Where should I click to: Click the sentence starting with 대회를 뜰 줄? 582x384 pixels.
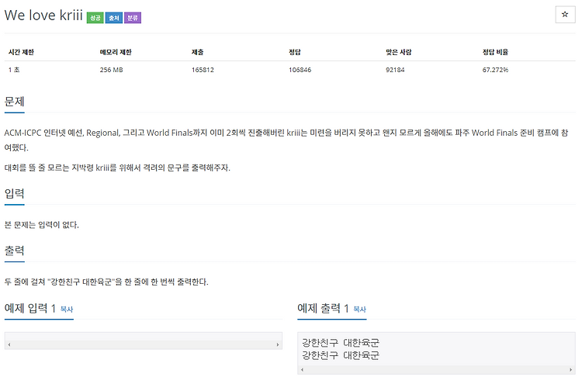pos(117,168)
